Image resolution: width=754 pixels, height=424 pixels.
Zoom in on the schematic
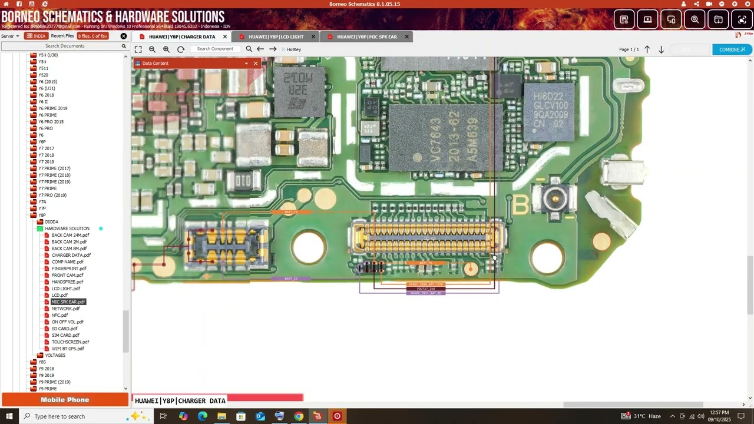pyautogui.click(x=166, y=49)
